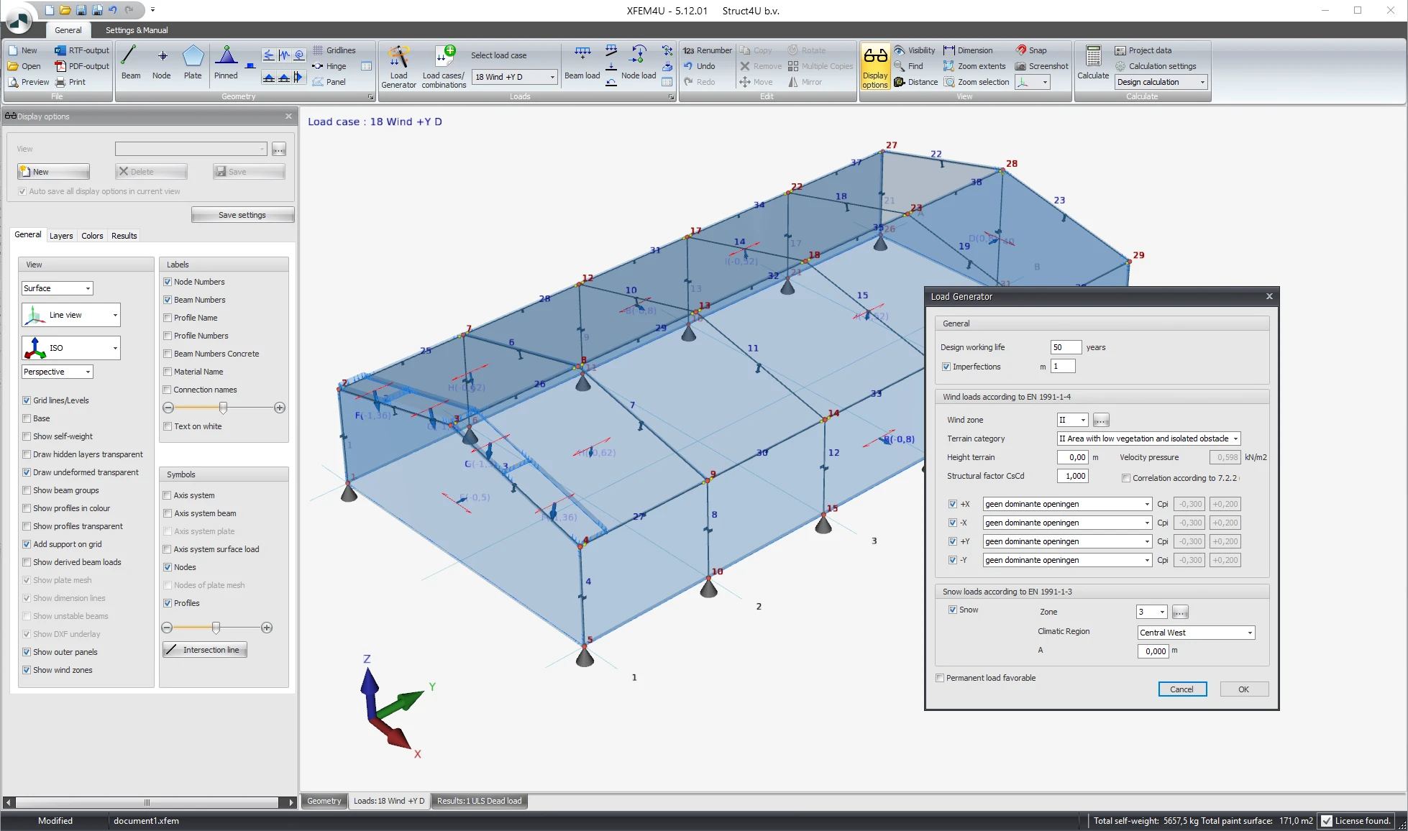Image resolution: width=1408 pixels, height=831 pixels.
Task: Click the Panel tool
Action: pos(329,82)
